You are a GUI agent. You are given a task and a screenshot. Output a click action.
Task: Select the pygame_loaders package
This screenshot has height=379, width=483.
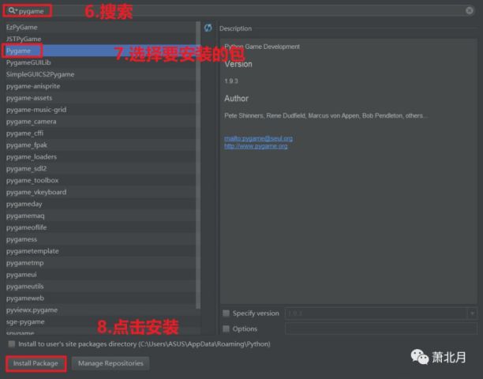pos(100,157)
